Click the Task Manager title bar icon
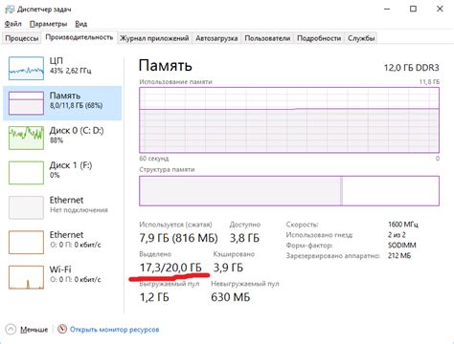Screen dimensions: 454x344 [10, 10]
